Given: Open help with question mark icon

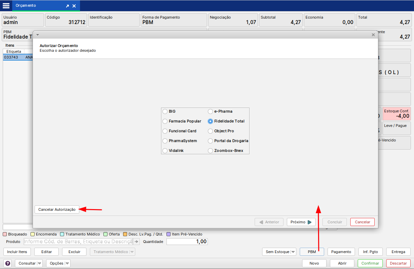Looking at the screenshot, I should coord(7,263).
